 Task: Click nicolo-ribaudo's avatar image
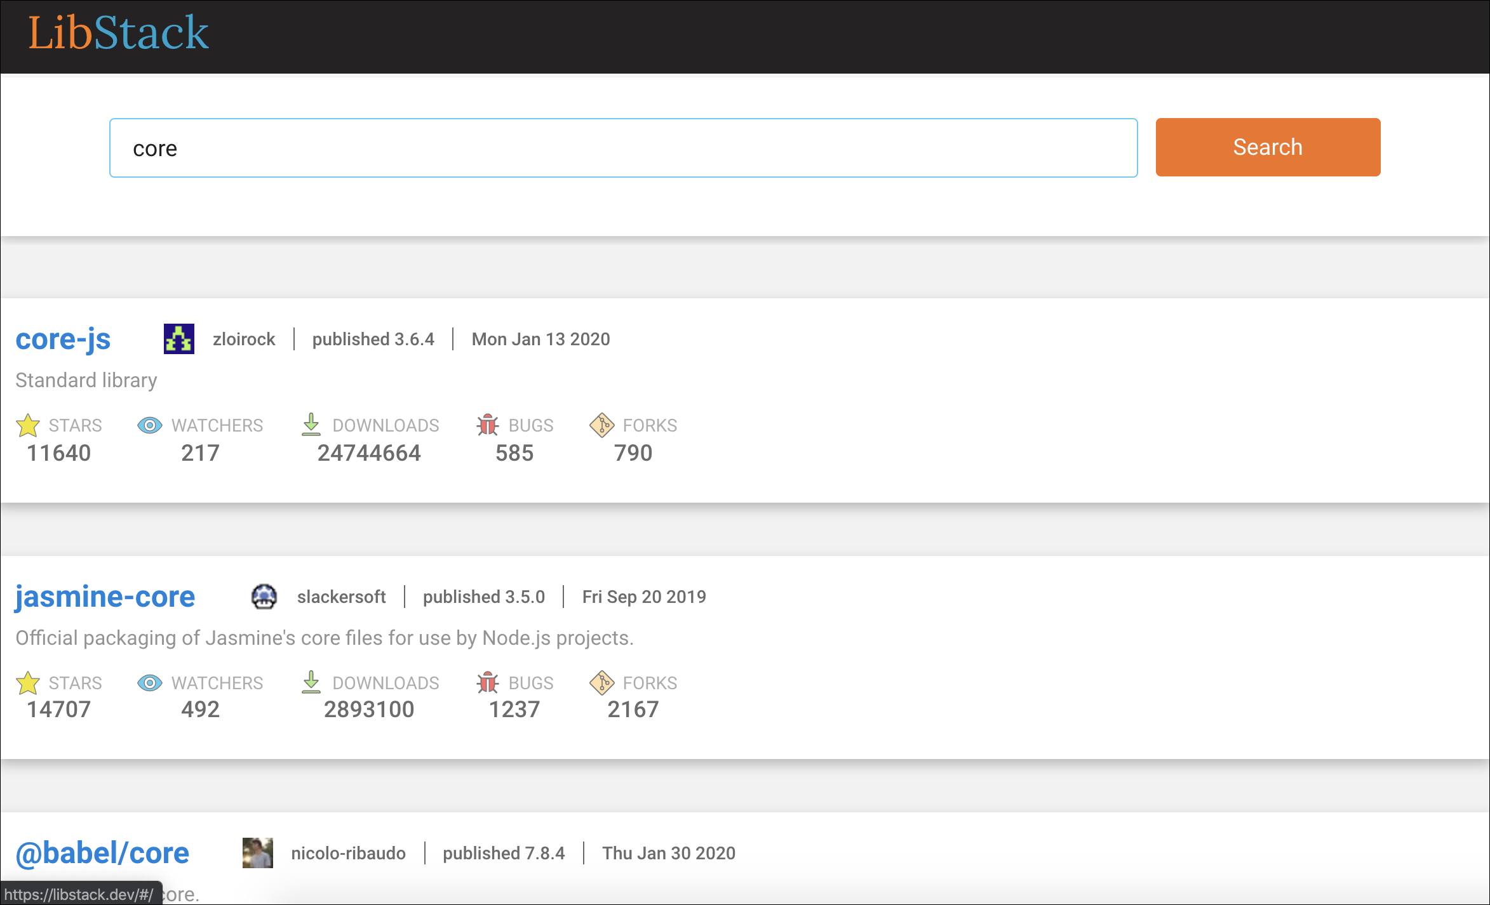[x=257, y=853]
